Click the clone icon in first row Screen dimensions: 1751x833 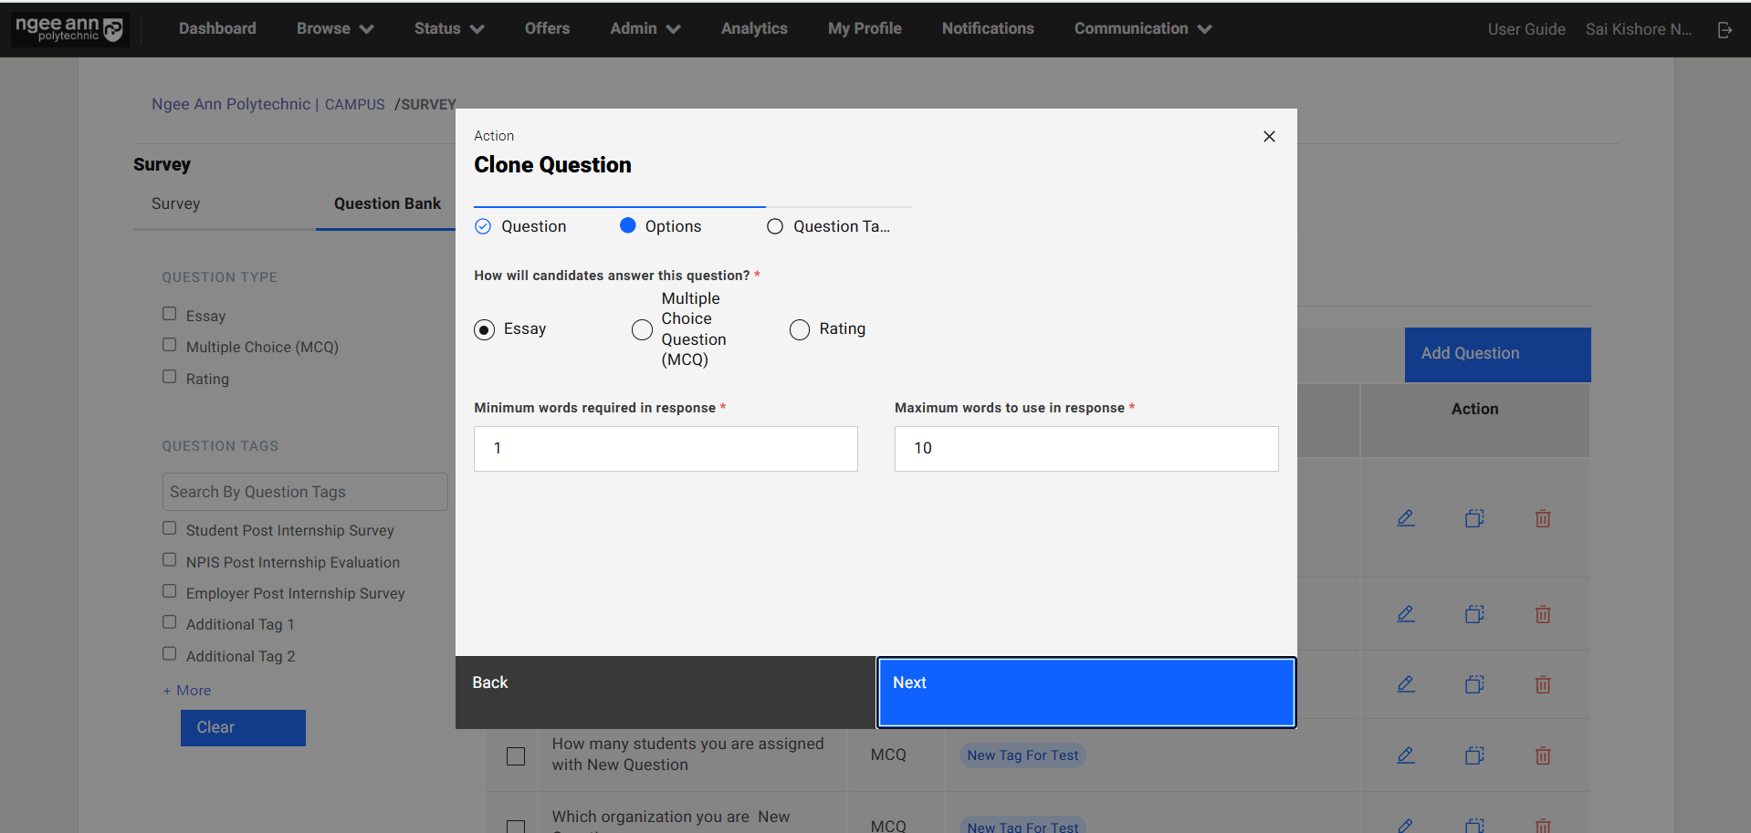coord(1474,518)
